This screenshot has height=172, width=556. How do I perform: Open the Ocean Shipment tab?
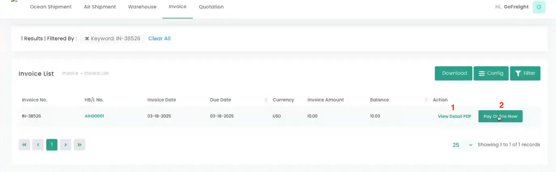[51, 7]
